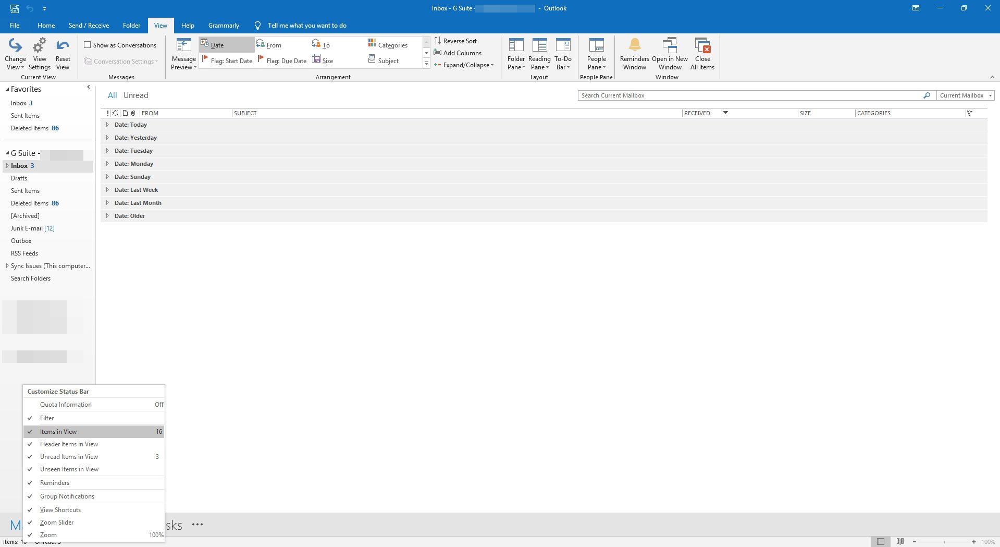Viewport: 1000px width, 547px height.
Task: Click the search magnifier icon
Action: pyautogui.click(x=927, y=95)
